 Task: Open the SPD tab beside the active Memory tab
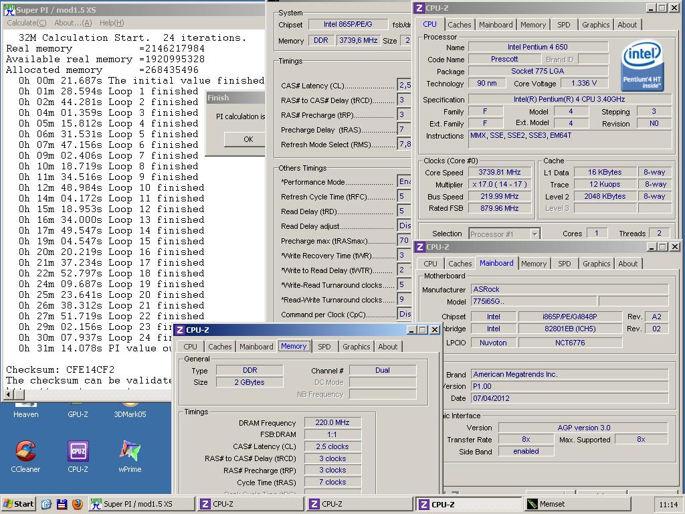[x=324, y=347]
